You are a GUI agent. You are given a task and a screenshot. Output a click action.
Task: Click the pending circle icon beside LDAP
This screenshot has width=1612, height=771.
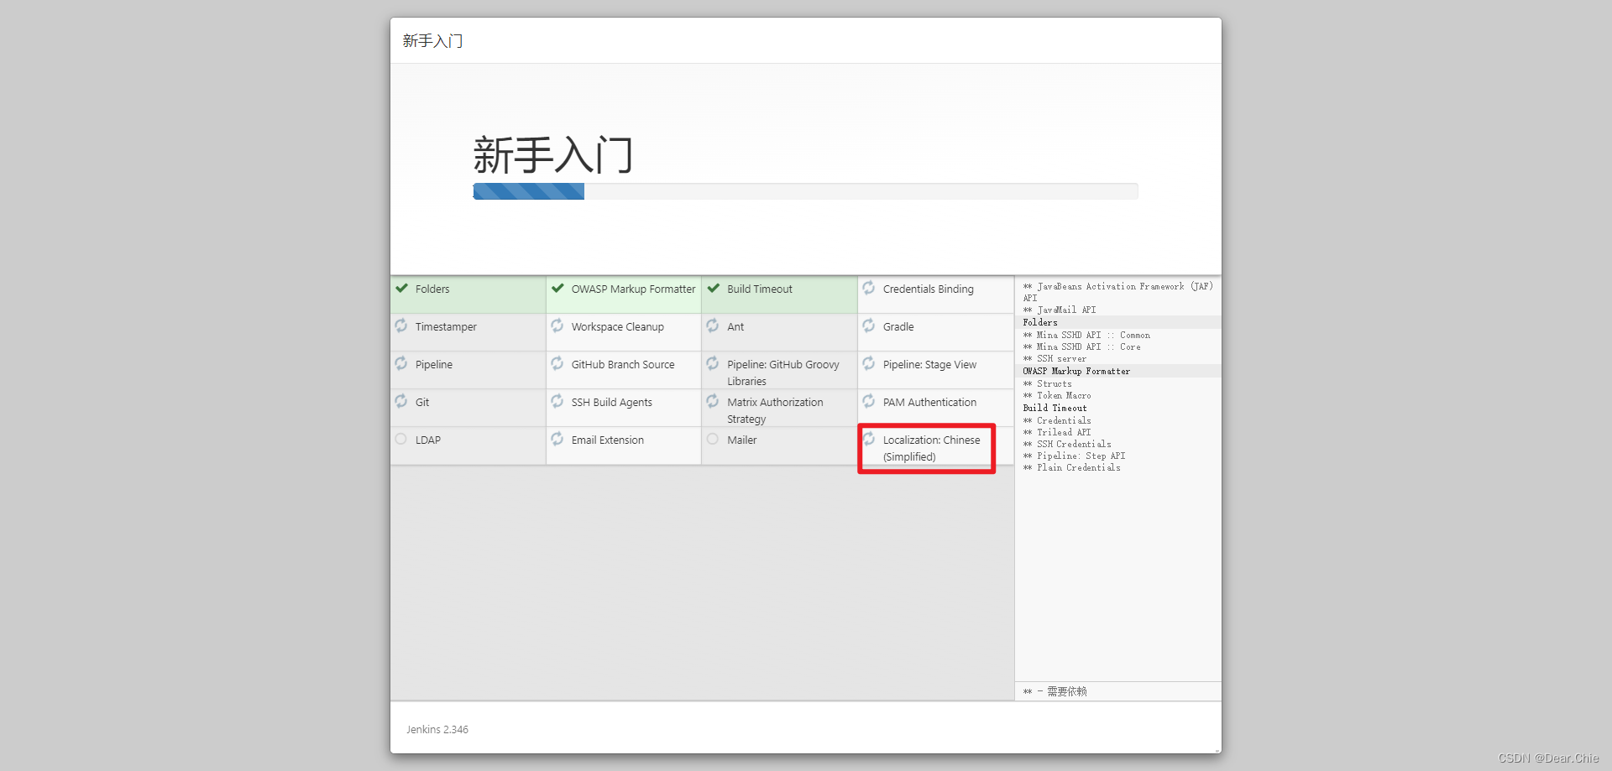[x=401, y=439]
